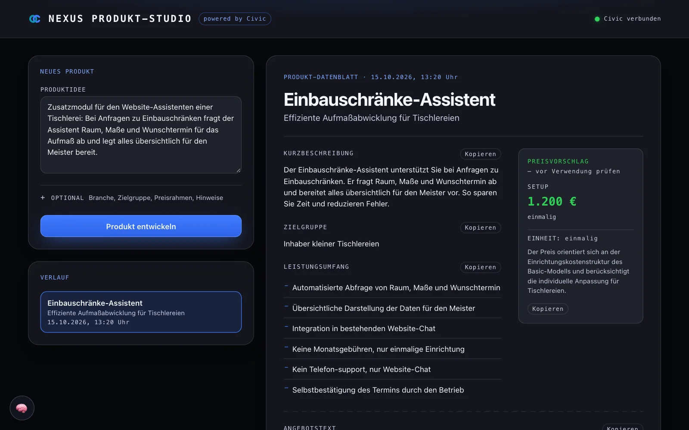Image resolution: width=689 pixels, height=430 pixels.
Task: Select 'Kein Telefon-support, nur Website-Chat' item
Action: pyautogui.click(x=392, y=369)
